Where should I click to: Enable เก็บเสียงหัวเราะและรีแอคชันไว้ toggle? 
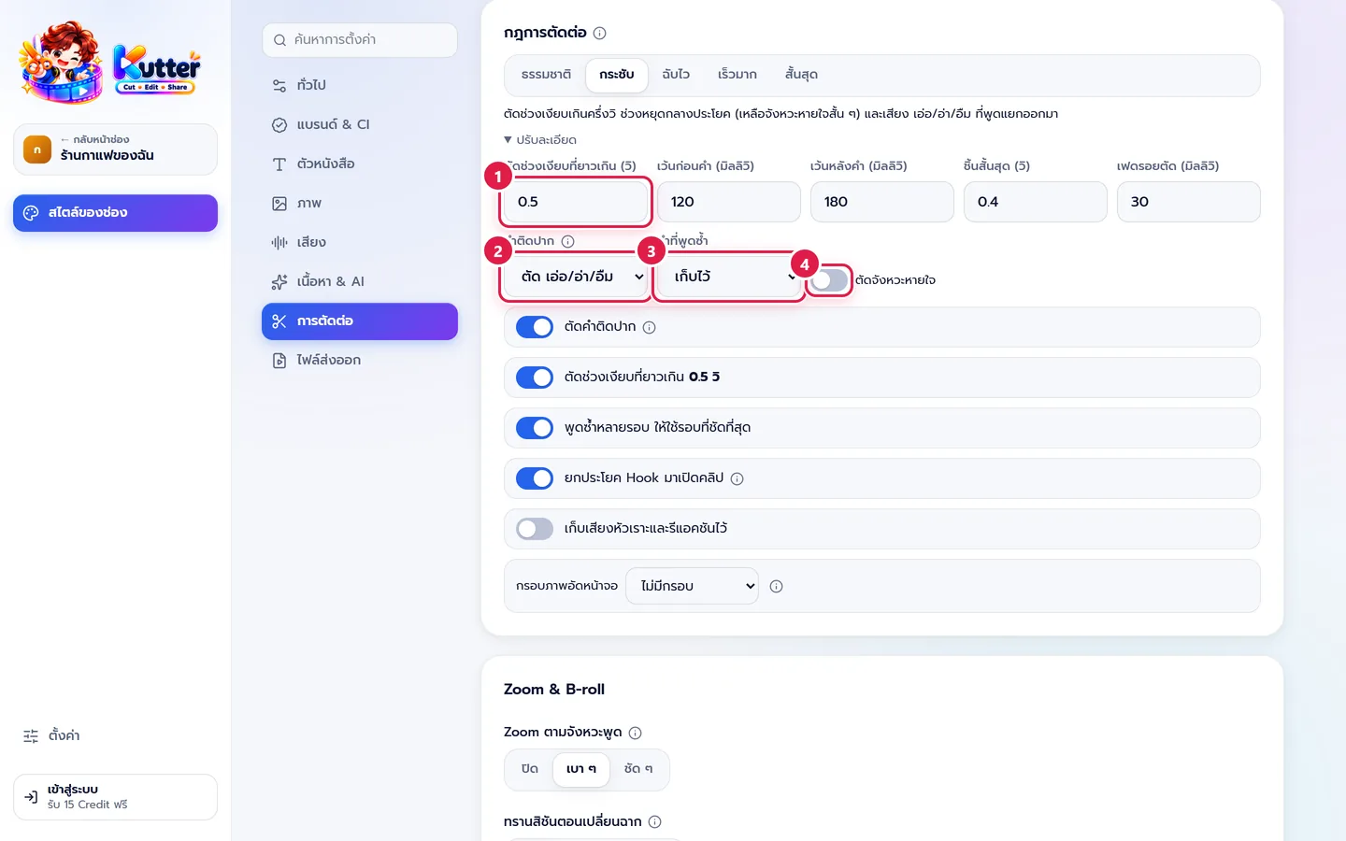click(535, 529)
